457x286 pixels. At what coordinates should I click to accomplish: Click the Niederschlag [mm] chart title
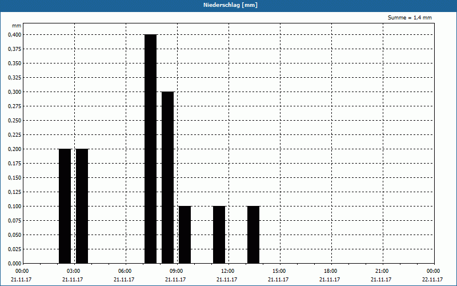point(230,5)
